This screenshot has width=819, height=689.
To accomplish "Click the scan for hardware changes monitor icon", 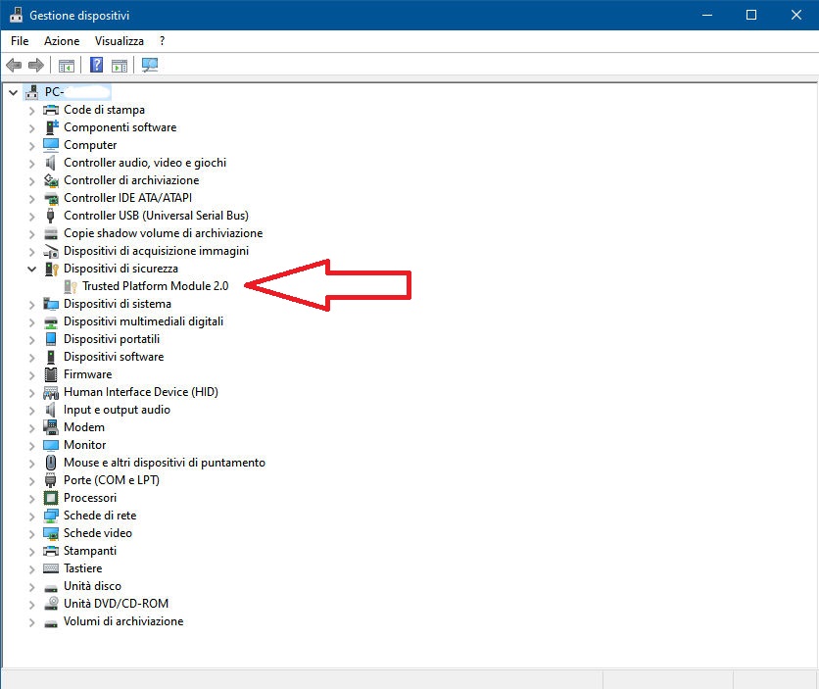I will (149, 65).
